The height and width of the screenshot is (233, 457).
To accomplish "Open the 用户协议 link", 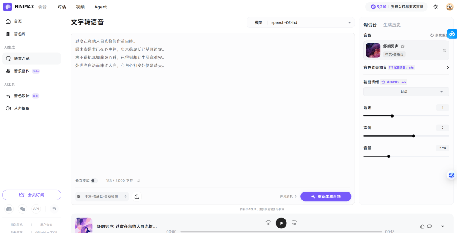I will (46, 225).
